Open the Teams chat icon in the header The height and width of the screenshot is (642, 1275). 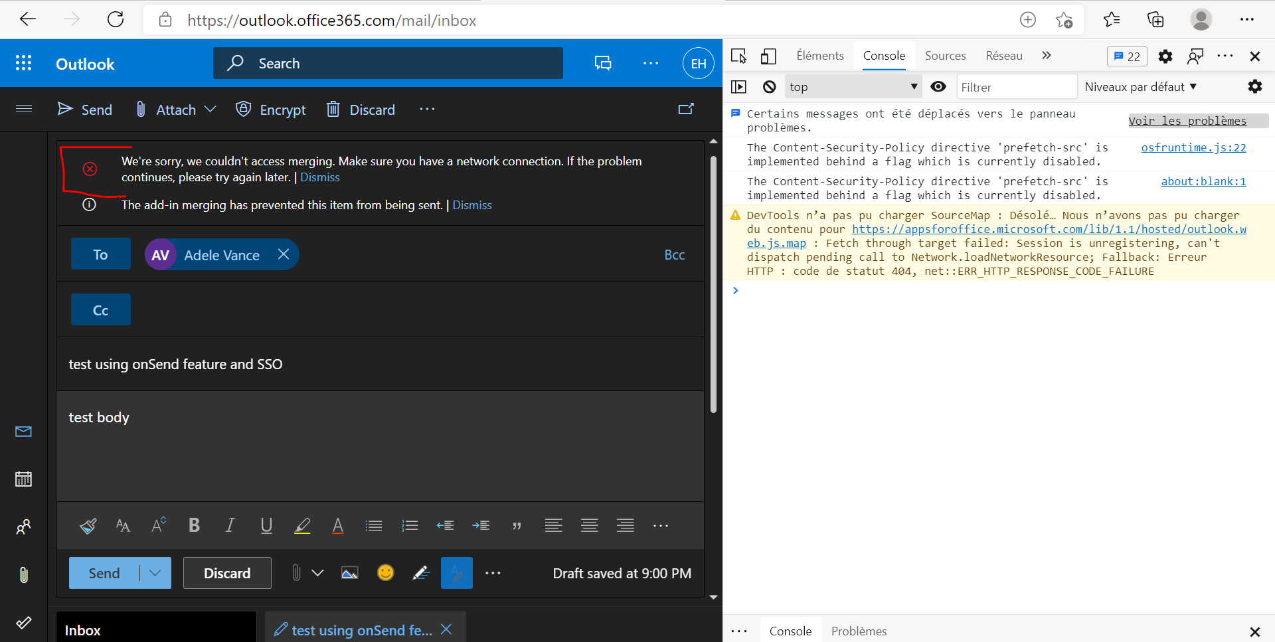point(603,63)
